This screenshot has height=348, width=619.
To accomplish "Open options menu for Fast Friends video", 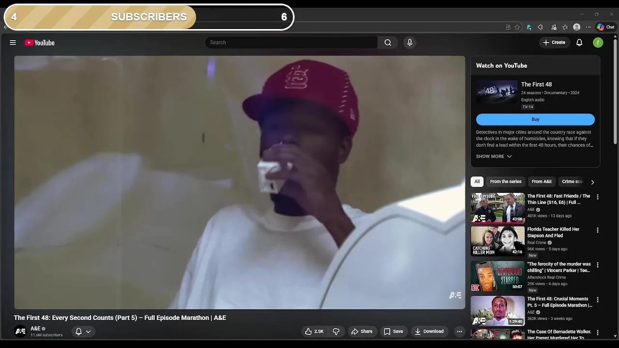I will click(598, 197).
